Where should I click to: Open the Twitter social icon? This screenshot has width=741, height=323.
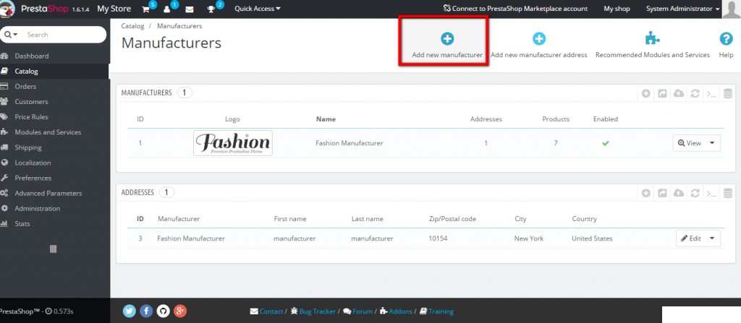(130, 311)
